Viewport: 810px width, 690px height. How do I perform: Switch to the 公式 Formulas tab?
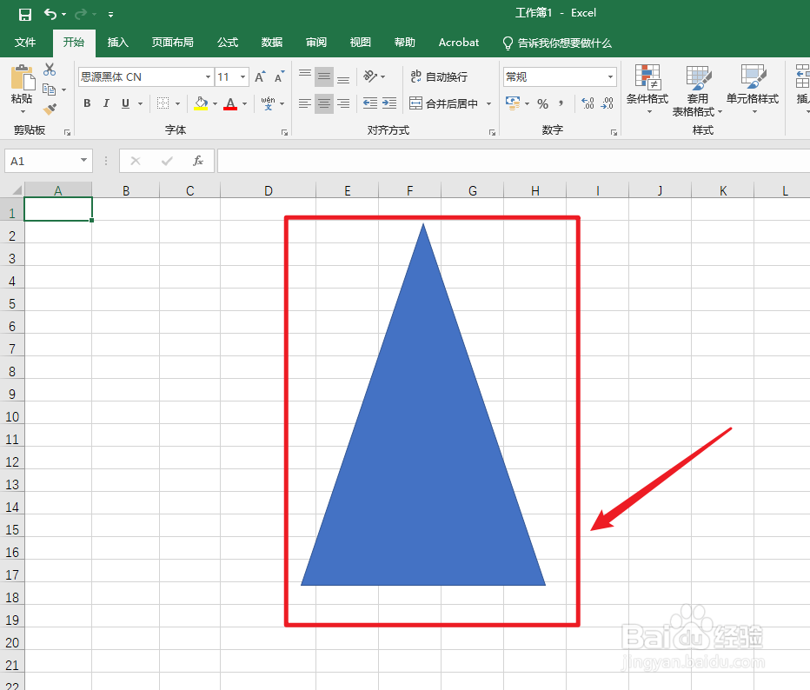tap(228, 43)
